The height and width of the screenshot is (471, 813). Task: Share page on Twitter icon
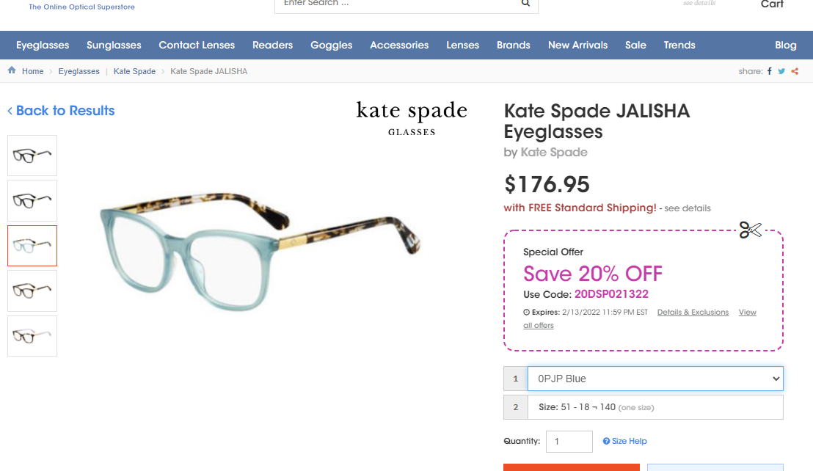click(781, 71)
